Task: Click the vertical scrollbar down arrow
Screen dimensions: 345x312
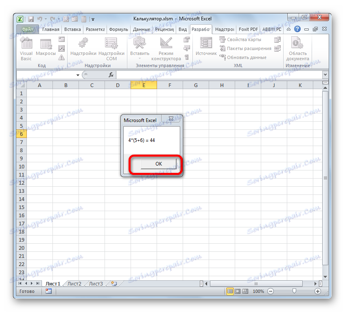Action: (325, 277)
